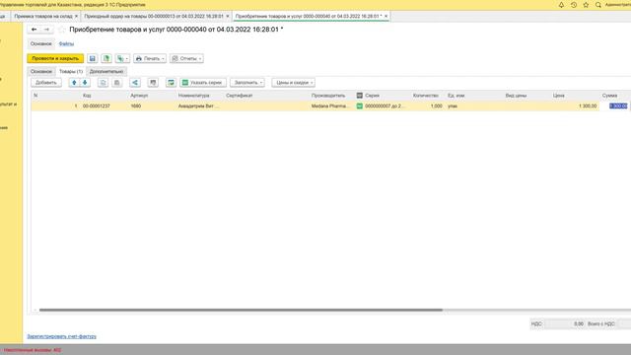Select the code cell 00-00001237

point(97,106)
